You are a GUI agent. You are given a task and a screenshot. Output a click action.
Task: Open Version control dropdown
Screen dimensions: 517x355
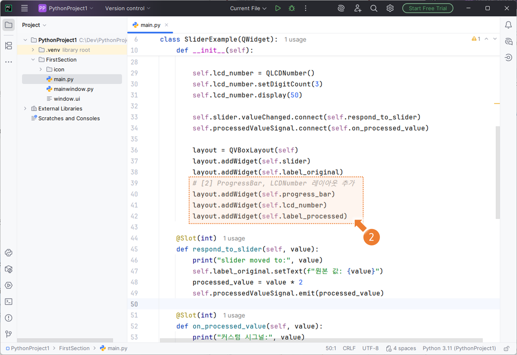pyautogui.click(x=128, y=8)
